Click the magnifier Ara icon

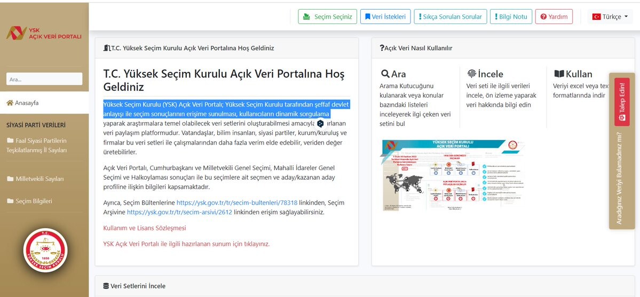tap(385, 74)
